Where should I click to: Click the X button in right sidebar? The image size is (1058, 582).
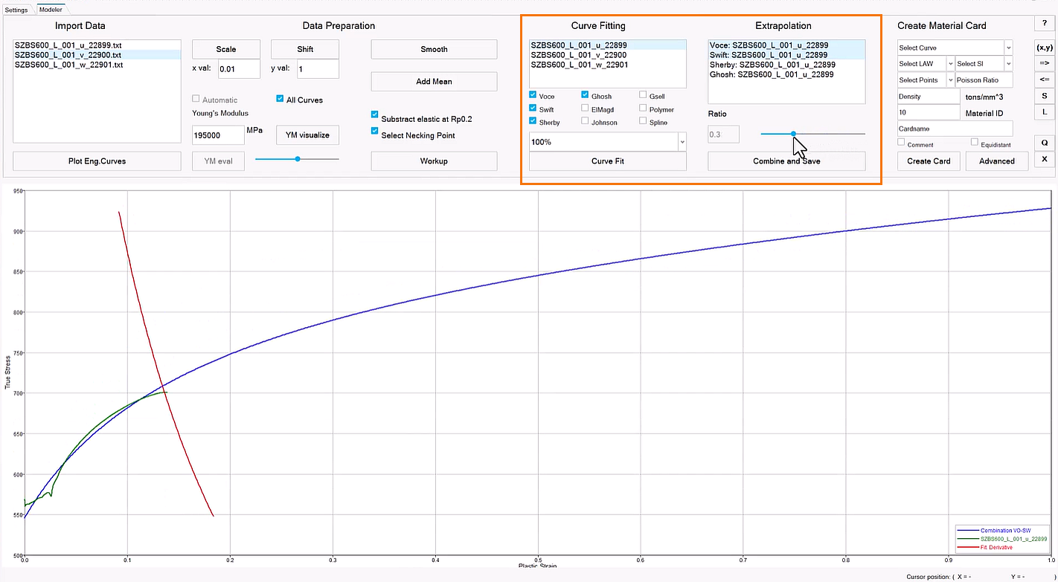1044,159
